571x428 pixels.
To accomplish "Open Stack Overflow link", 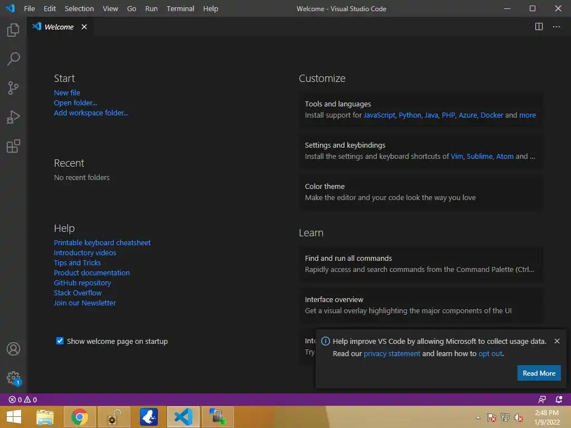I will (78, 293).
